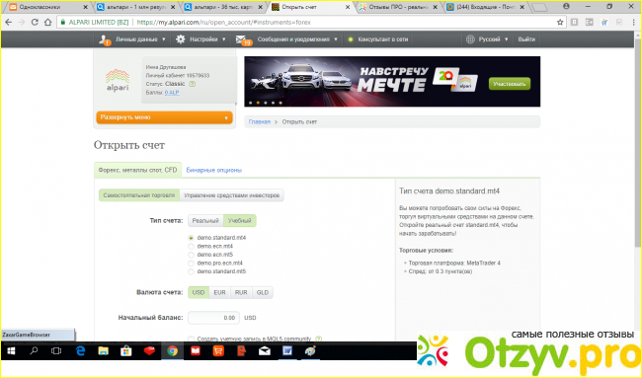Switch to Бинарные опционы tab
The width and height of the screenshot is (642, 378).
[x=213, y=170]
